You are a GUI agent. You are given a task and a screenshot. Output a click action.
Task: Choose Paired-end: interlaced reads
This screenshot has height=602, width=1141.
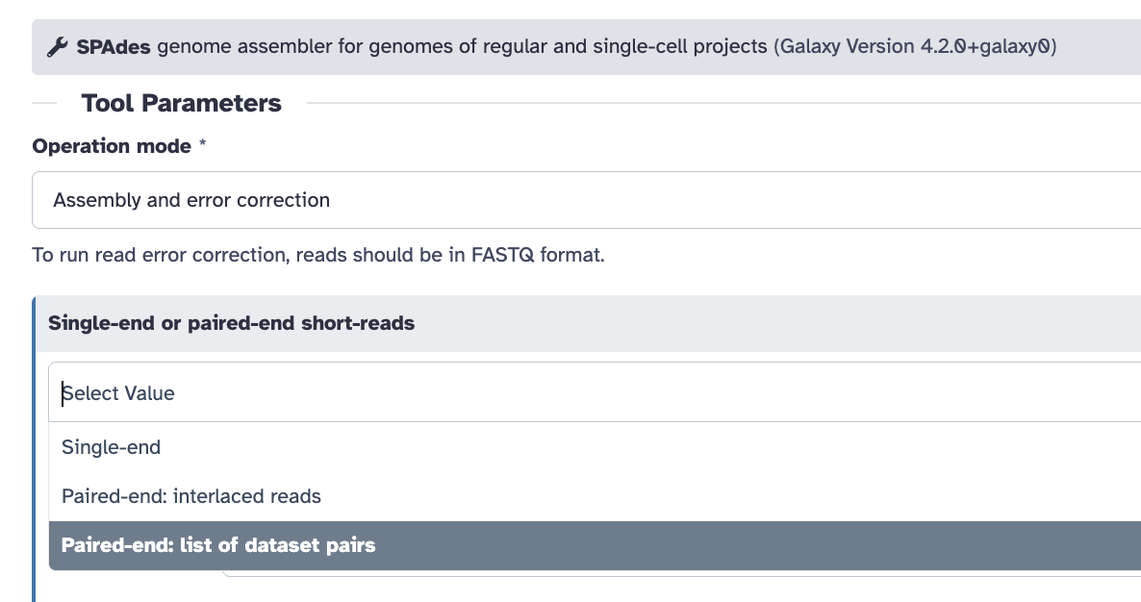(x=191, y=496)
